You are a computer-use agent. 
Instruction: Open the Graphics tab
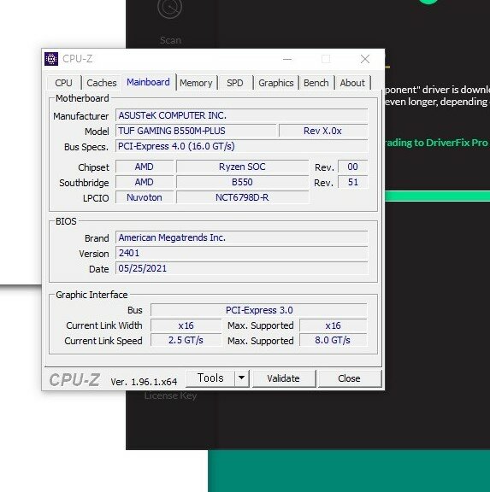pyautogui.click(x=275, y=83)
